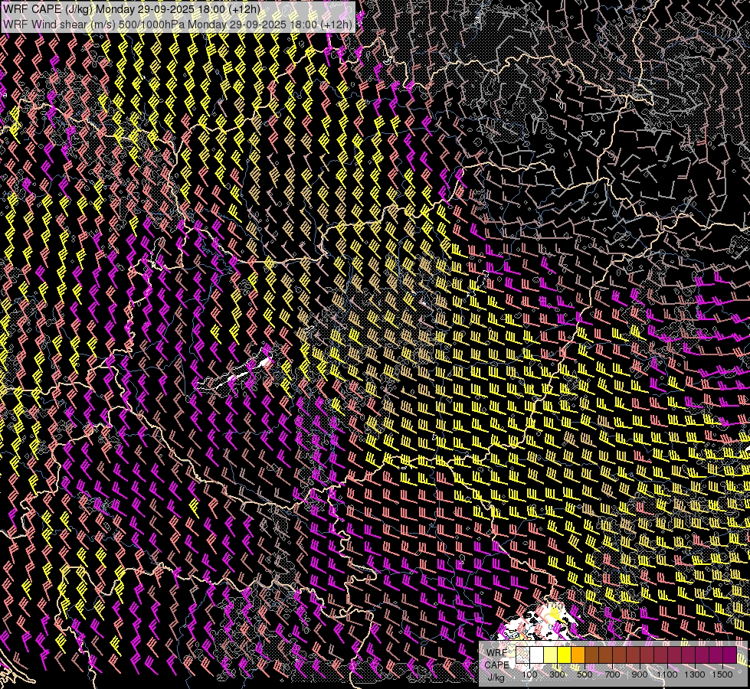
Task: Click the 100 value label in legend
Action: [529, 674]
